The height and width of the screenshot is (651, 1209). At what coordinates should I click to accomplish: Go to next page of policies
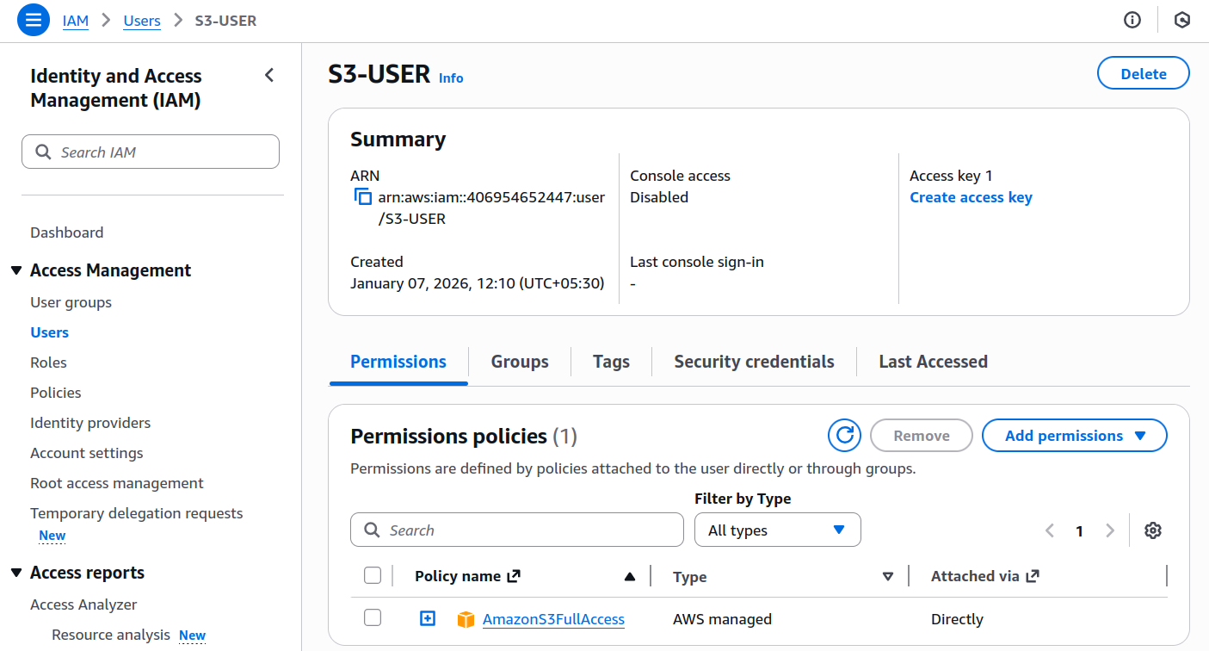tap(1110, 530)
